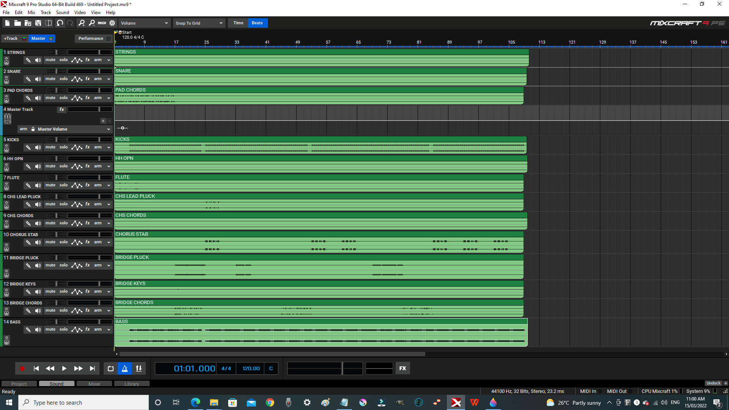The height and width of the screenshot is (410, 729).
Task: Click the add sound file icon
Action: pyautogui.click(x=28, y=23)
